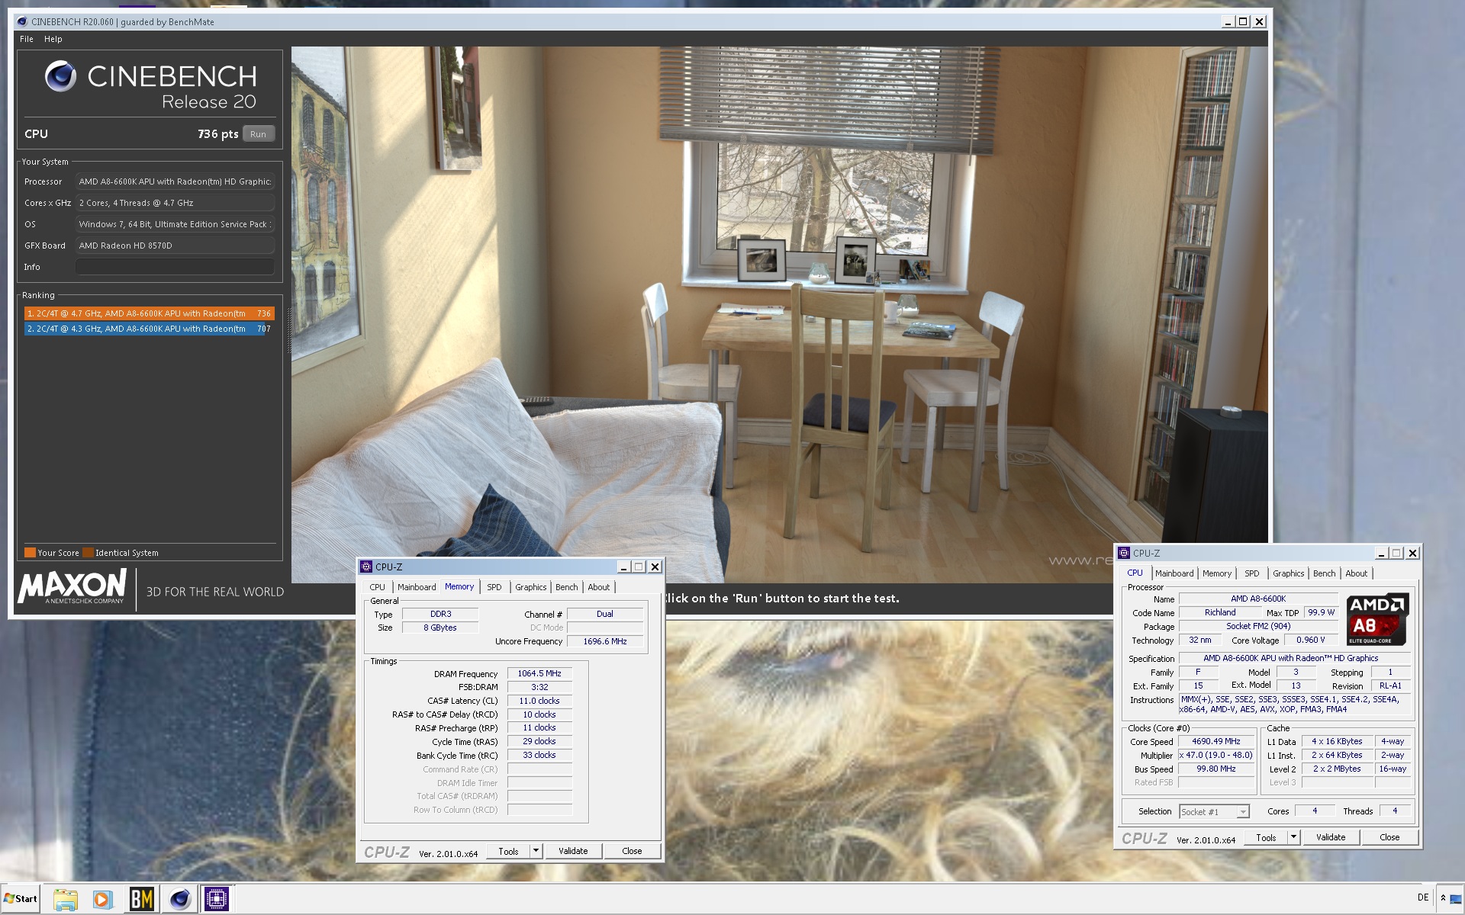This screenshot has width=1465, height=915.
Task: Open Bench tab in right CPU-Z window
Action: pos(1324,573)
